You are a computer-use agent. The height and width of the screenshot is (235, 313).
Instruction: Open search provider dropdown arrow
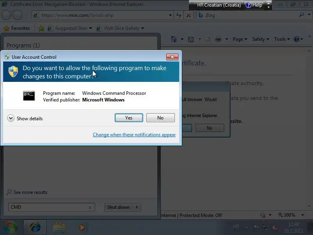(309, 15)
